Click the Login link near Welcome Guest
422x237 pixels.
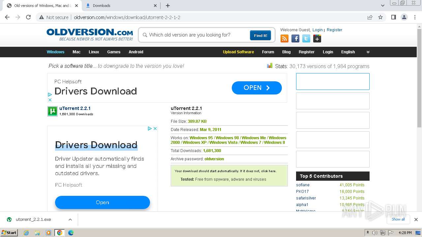(317, 30)
